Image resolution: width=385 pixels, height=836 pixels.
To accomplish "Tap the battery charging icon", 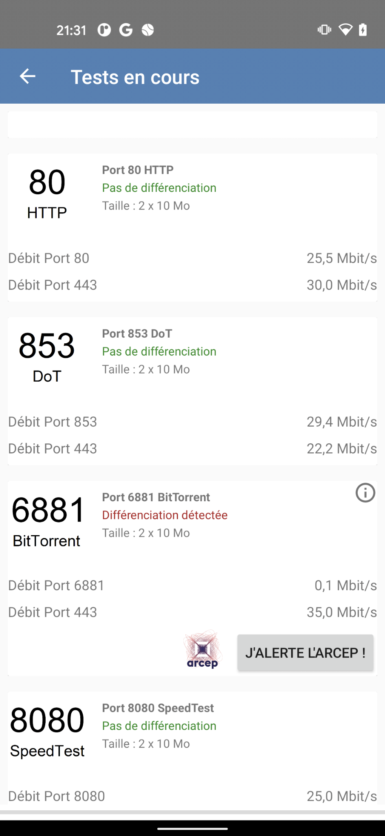I will [x=363, y=30].
